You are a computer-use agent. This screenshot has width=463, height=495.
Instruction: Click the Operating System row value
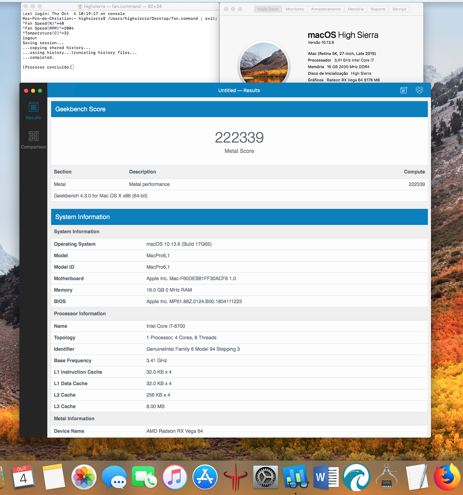click(179, 244)
